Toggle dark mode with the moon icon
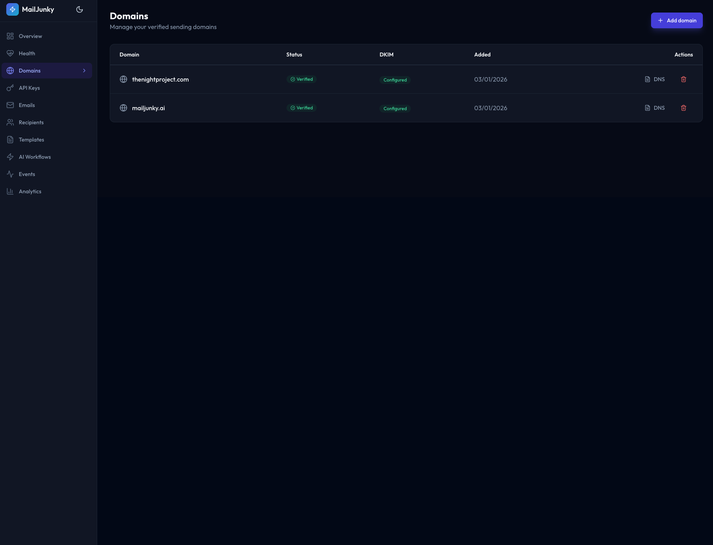713x545 pixels. (x=80, y=9)
